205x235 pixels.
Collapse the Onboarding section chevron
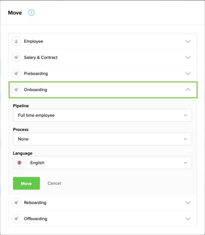(x=188, y=90)
